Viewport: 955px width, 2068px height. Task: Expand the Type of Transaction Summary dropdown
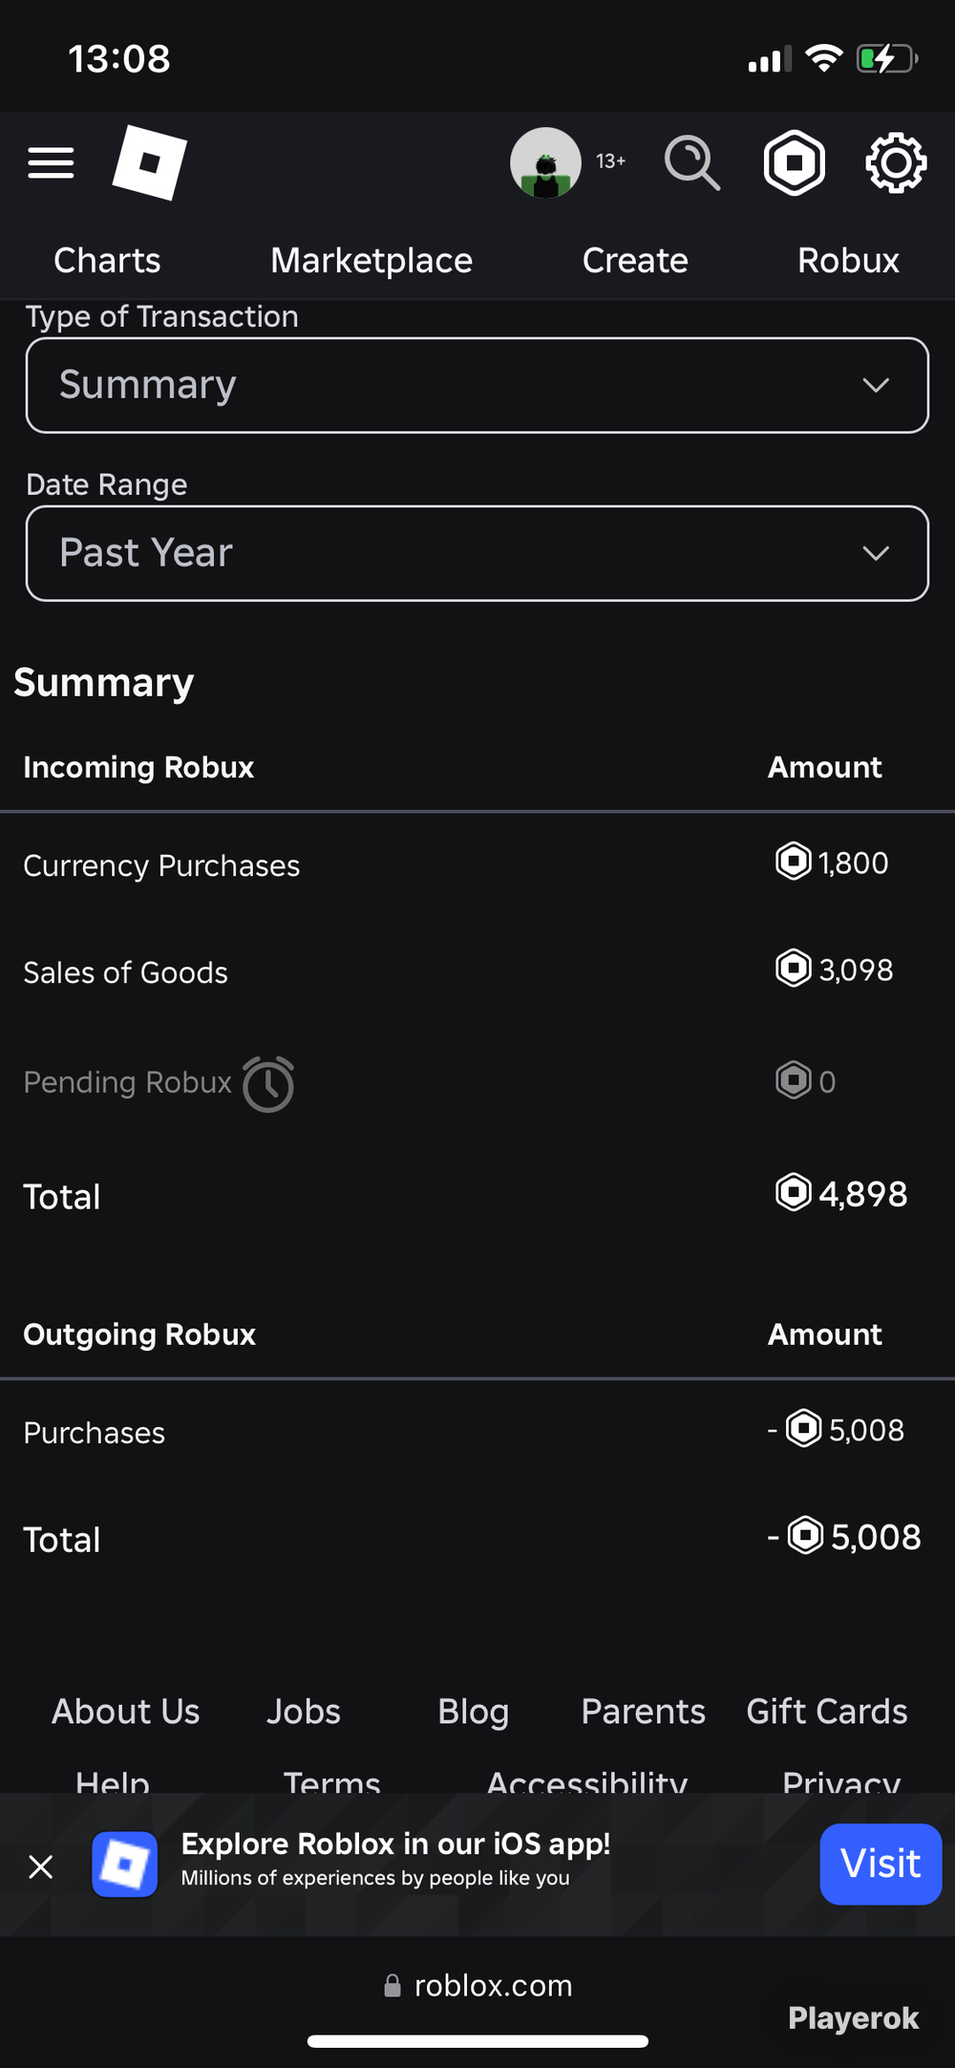click(x=477, y=385)
